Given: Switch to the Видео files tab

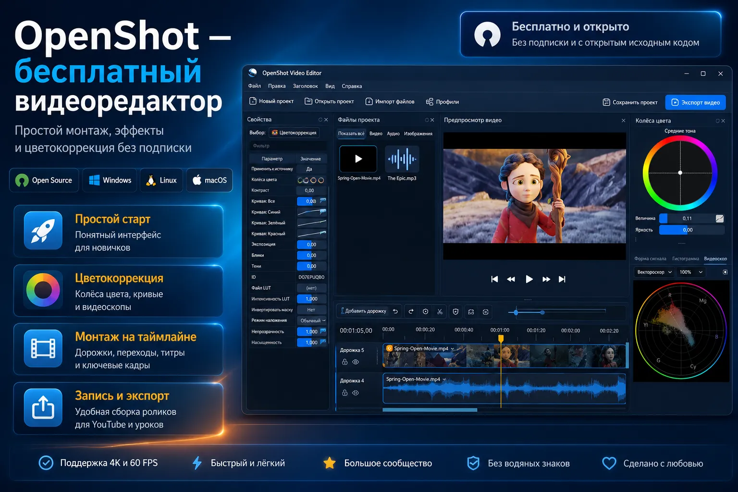Looking at the screenshot, I should tap(376, 134).
